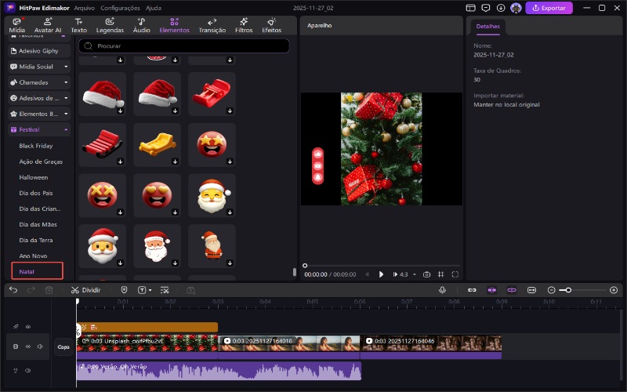Screen dimensions: 627x392
Task: Download the yellow sleigh sticker
Action: click(175, 162)
